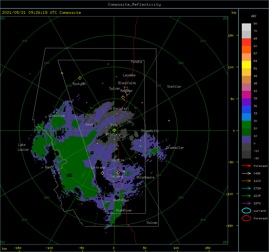This screenshot has height=252, width=269.
Task: Click the green 22JP arrow icon
Action: pyautogui.click(x=246, y=196)
